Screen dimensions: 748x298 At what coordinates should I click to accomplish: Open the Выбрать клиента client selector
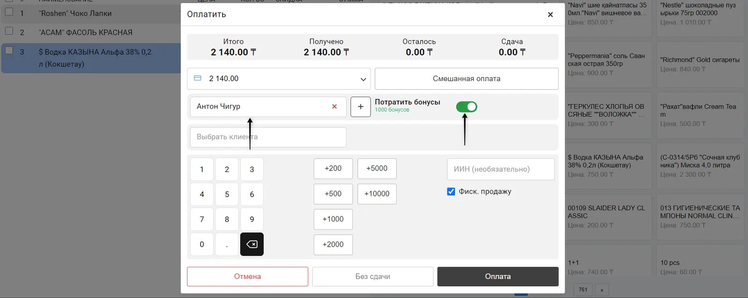pyautogui.click(x=268, y=137)
